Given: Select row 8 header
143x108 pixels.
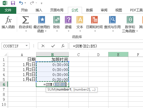Looking at the screenshot, I should [x=4, y=94].
